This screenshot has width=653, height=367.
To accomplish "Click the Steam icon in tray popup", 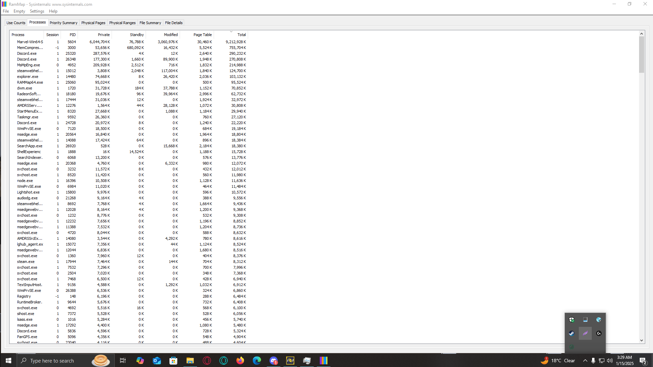I will tap(572, 333).
